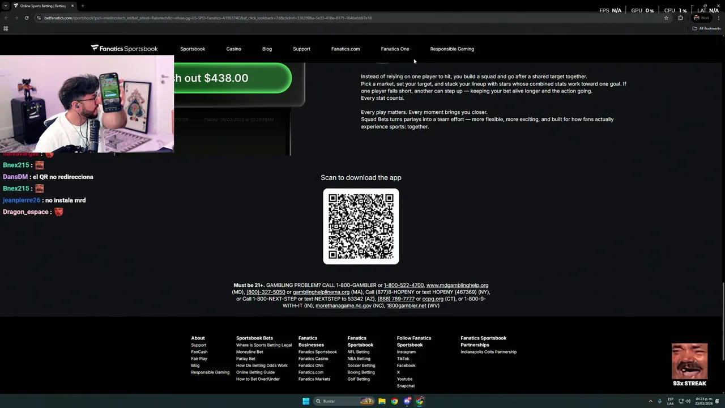Screen dimensions: 725x408
Task: Open the Indianapolis Colts Partnership link
Action: tap(489, 352)
